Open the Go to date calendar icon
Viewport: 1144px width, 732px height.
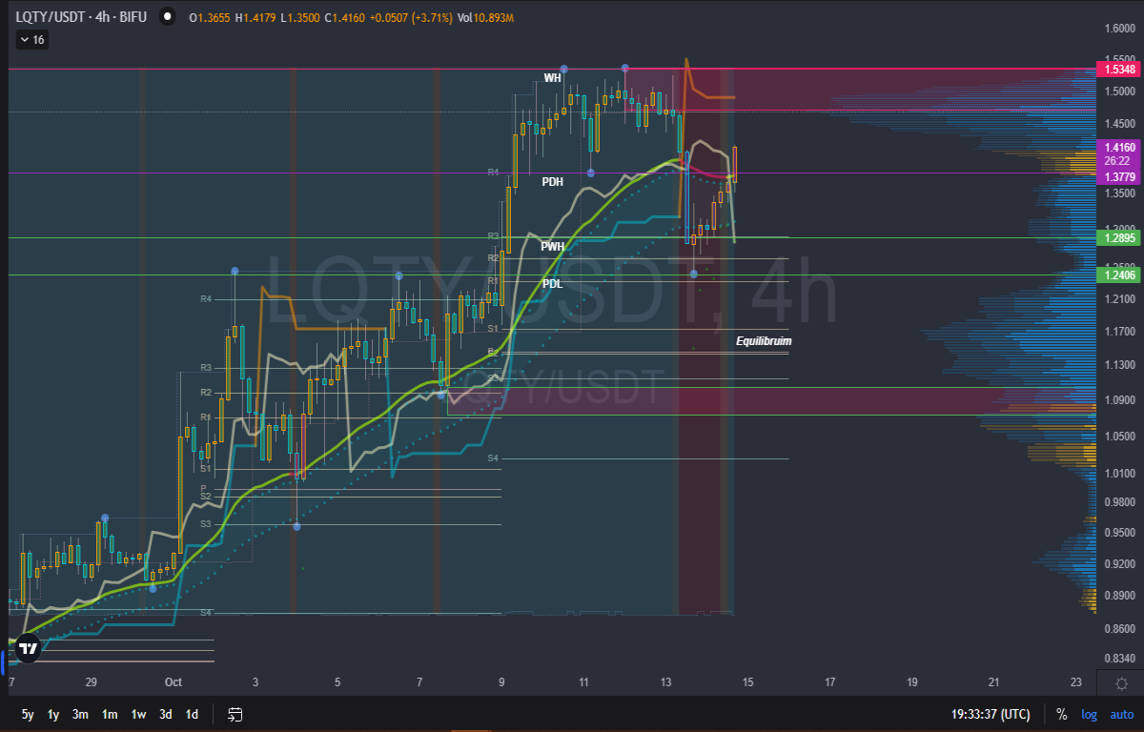(235, 714)
